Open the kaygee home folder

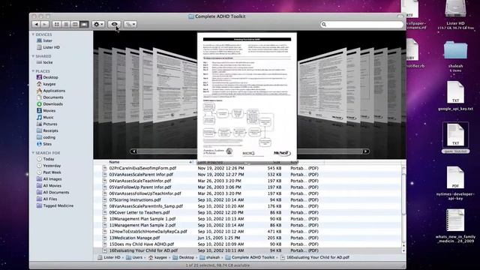(46, 84)
